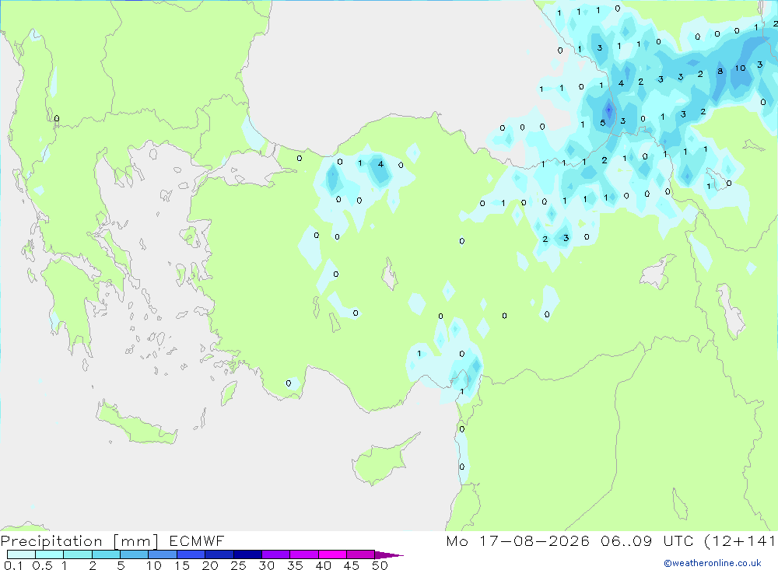Pick the 40–45 mm legend swatch

[x=332, y=554]
